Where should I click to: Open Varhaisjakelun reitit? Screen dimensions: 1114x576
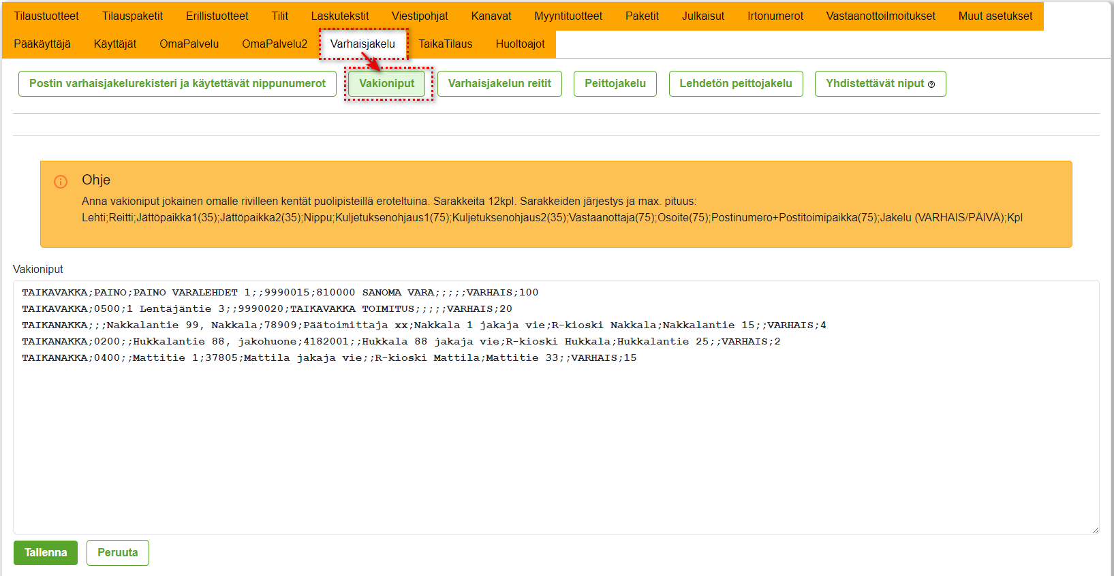click(499, 84)
